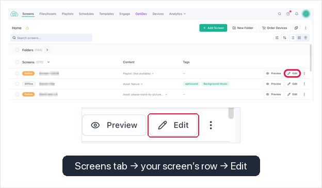
Task: Open the more options dots beside Order Devices
Action: 305,28
